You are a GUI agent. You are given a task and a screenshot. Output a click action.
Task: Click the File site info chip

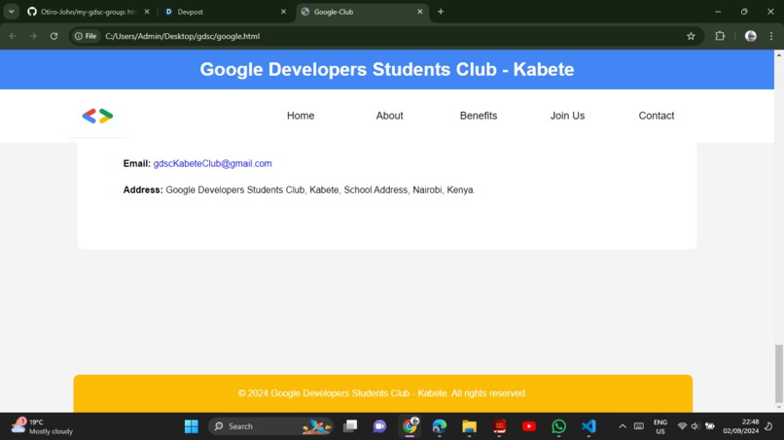click(x=86, y=36)
